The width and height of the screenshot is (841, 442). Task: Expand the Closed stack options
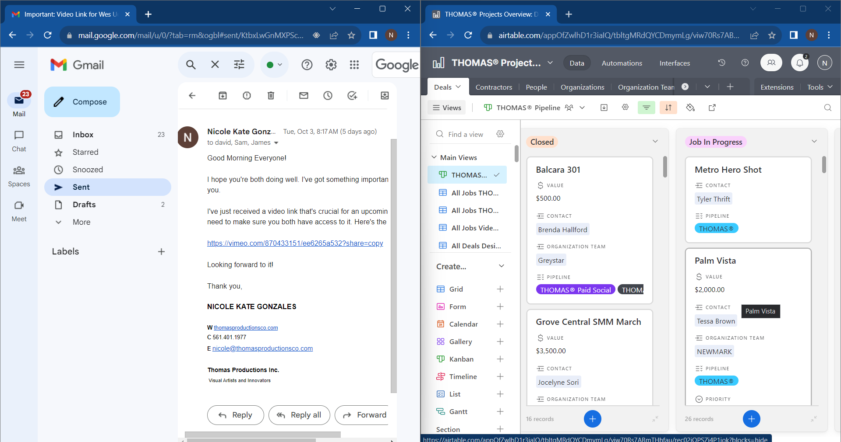[655, 141]
